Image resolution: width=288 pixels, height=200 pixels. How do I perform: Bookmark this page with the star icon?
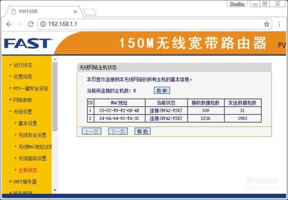pyautogui.click(x=266, y=24)
